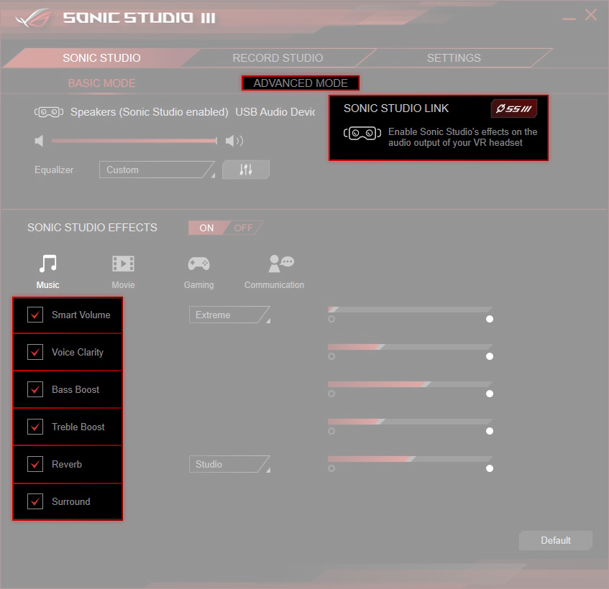Mute audio using the left speaker icon

[x=39, y=141]
